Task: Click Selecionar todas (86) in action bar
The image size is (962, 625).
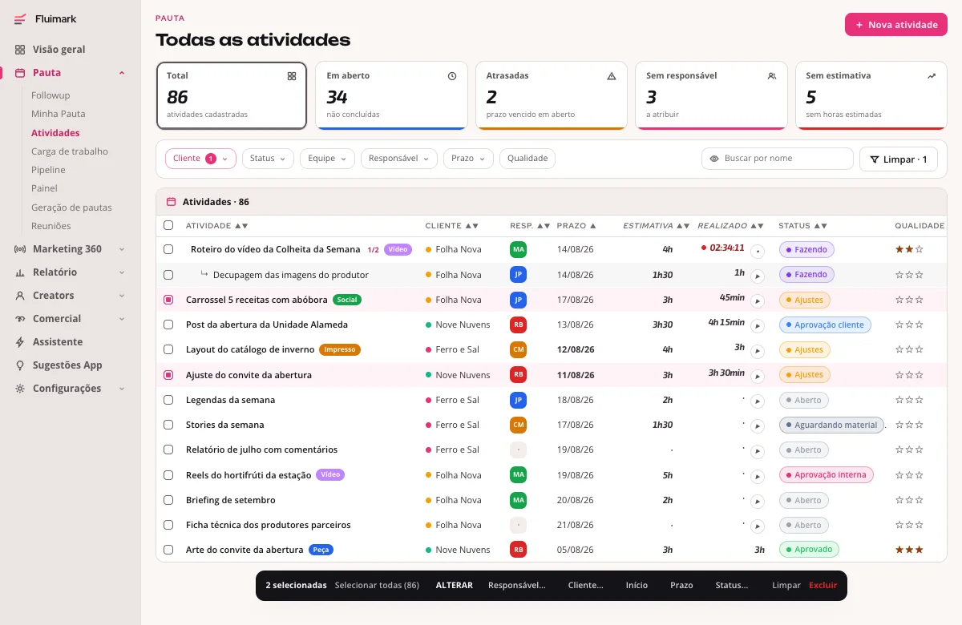Action: 377,586
